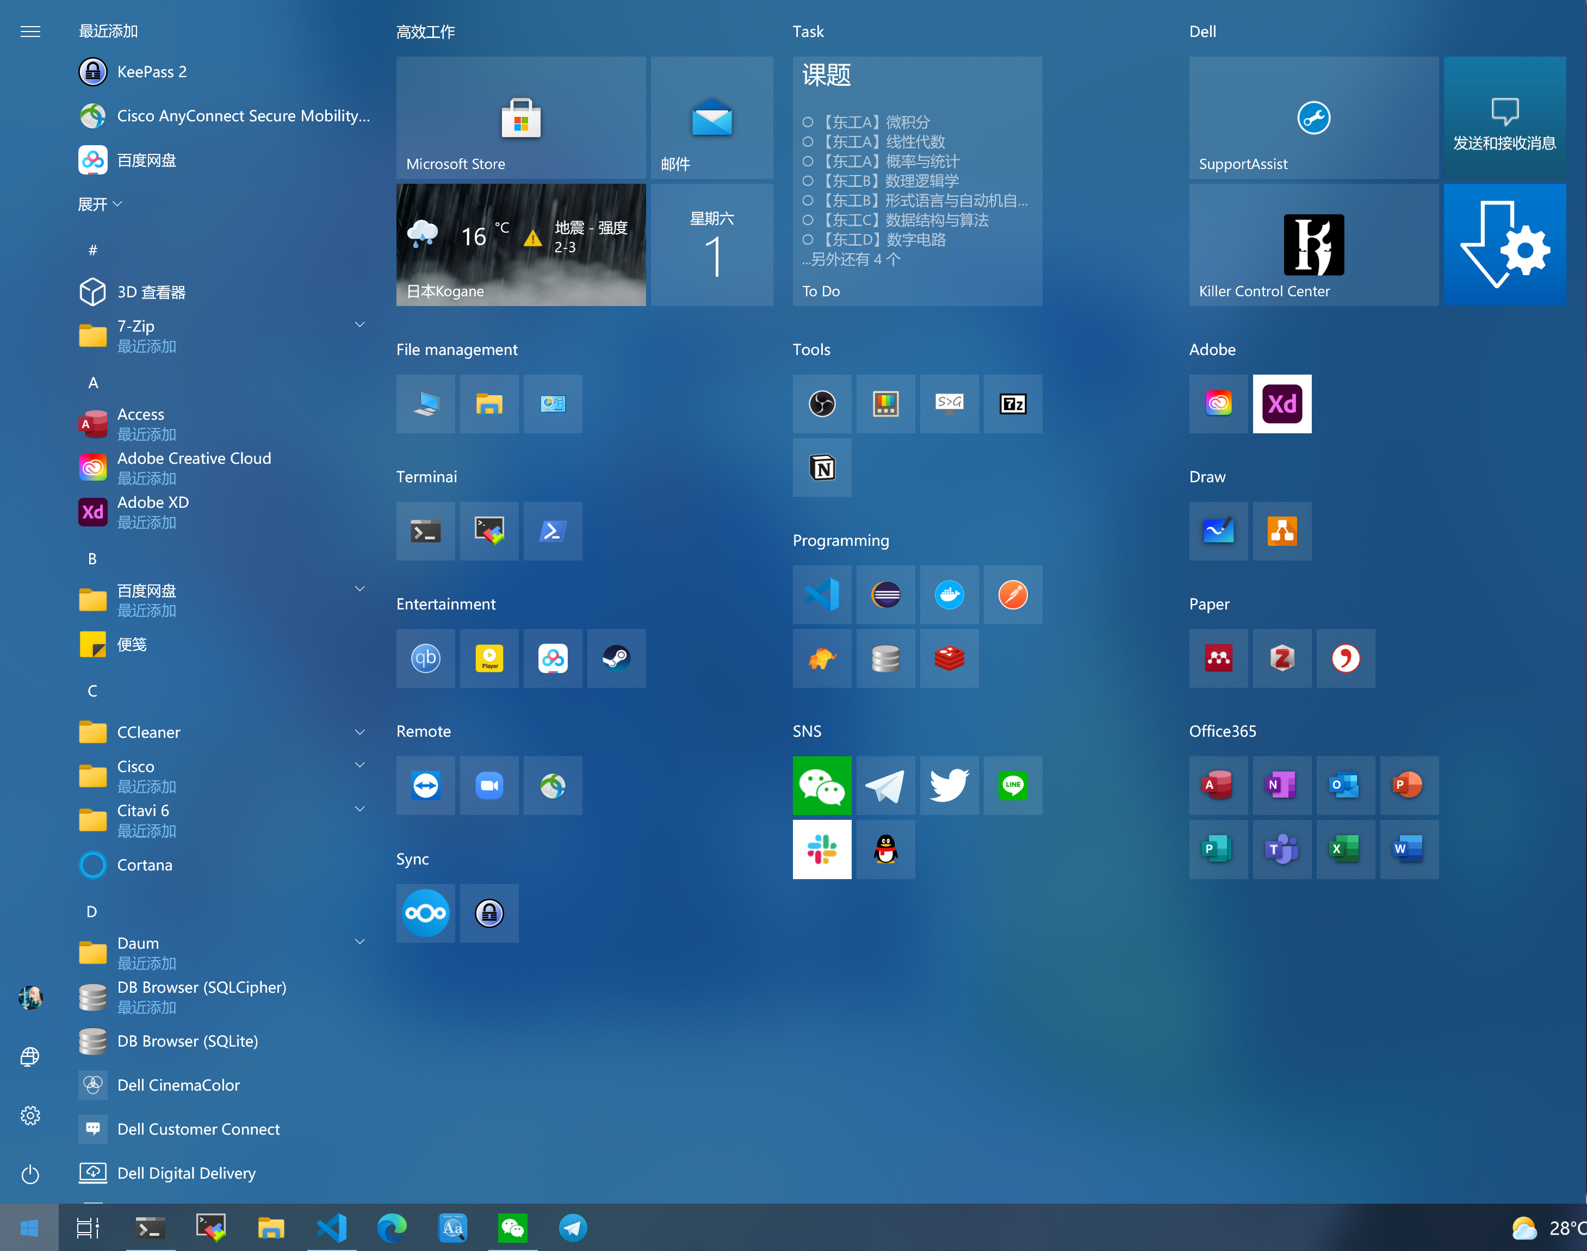Open the 7z tile in Tools
Viewport: 1587px width, 1251px height.
pyautogui.click(x=1013, y=403)
